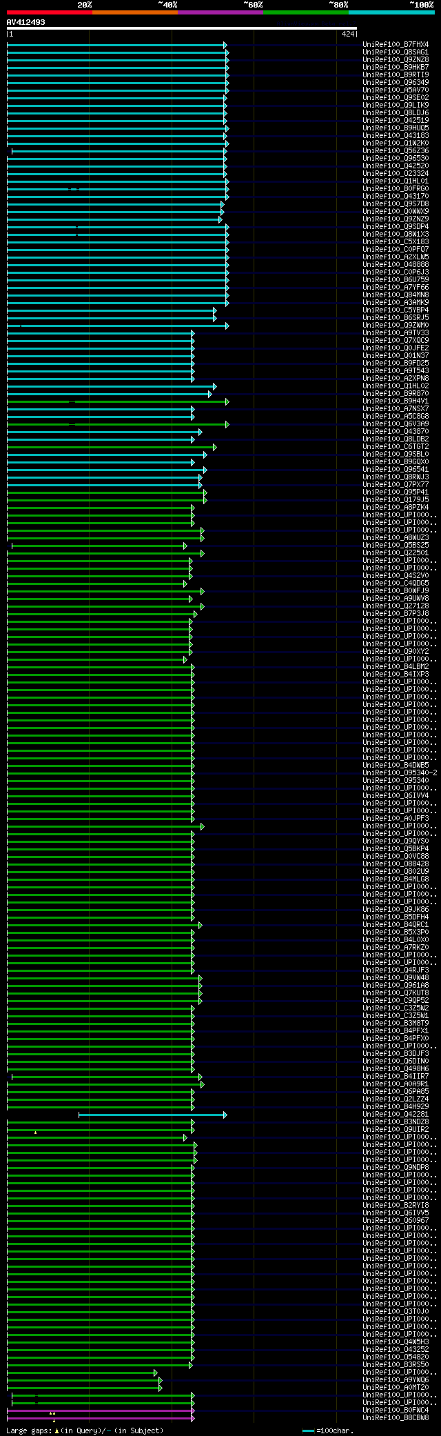Select hit UniRef100_Q42281
441x1436 pixels.
point(396,1114)
